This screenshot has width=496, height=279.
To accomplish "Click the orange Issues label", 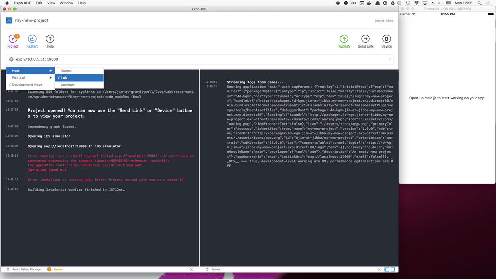I will point(57,269).
